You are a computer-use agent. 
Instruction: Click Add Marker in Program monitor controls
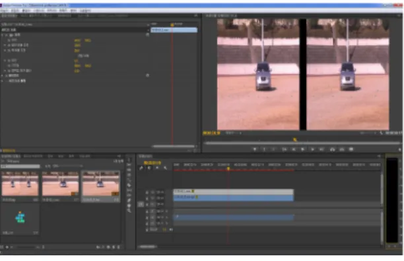click(x=255, y=149)
